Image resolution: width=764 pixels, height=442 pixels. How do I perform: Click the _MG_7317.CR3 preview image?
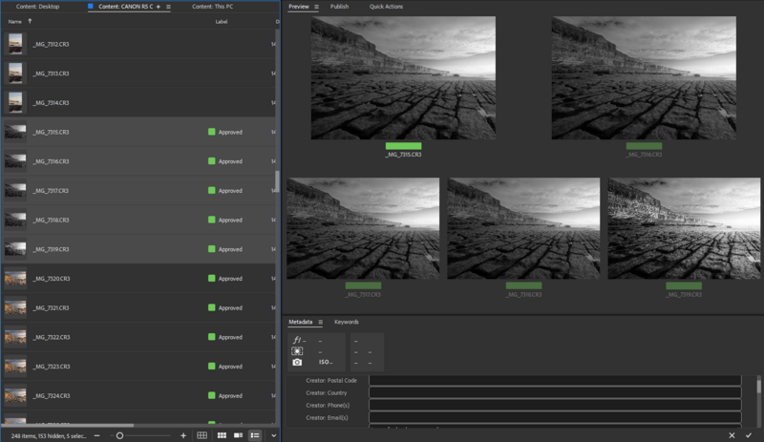(363, 228)
